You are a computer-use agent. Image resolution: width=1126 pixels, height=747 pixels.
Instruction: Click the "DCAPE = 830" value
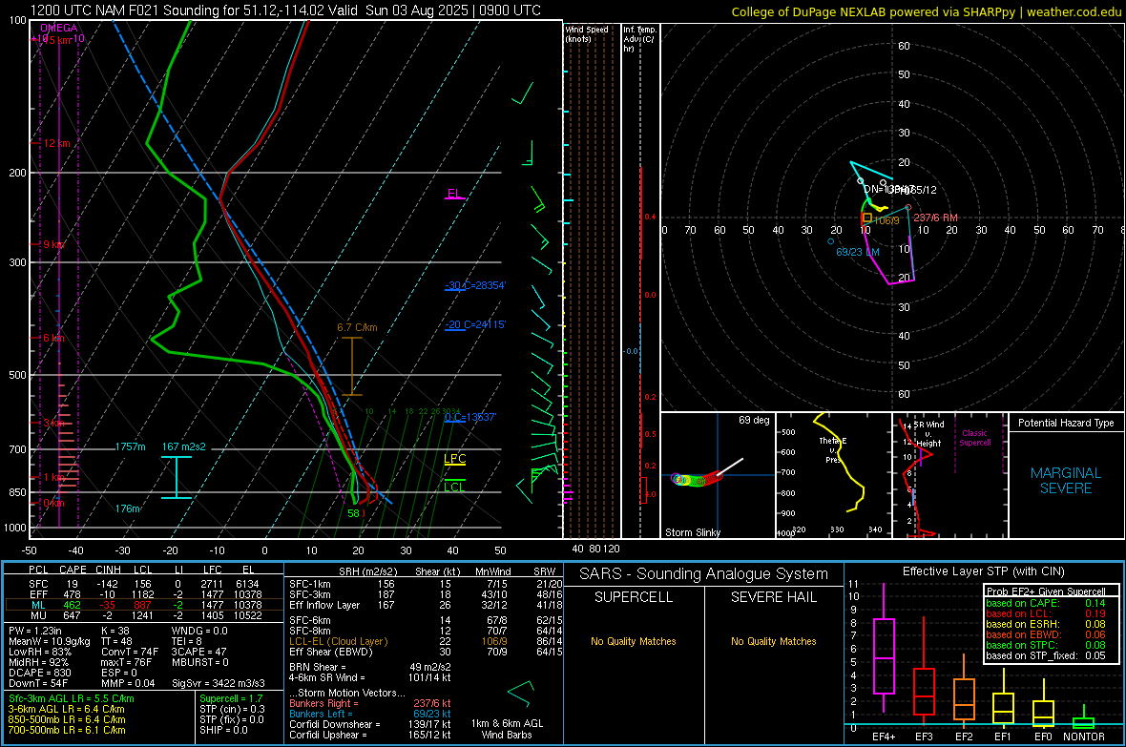click(39, 673)
